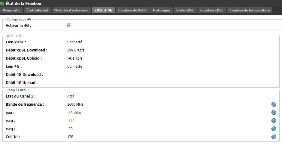
Task: Go to the Courbes de Débit tab
Action: point(132,10)
